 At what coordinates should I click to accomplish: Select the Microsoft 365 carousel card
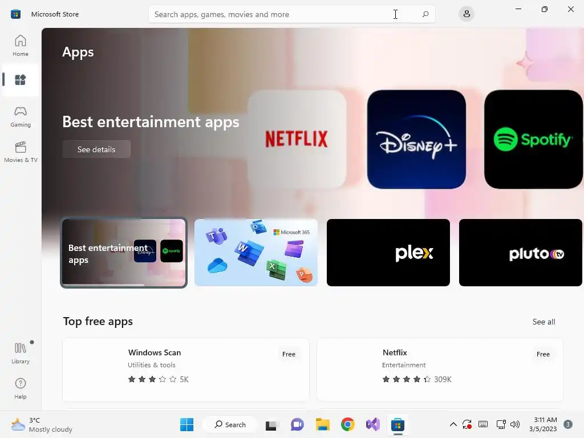tap(256, 253)
